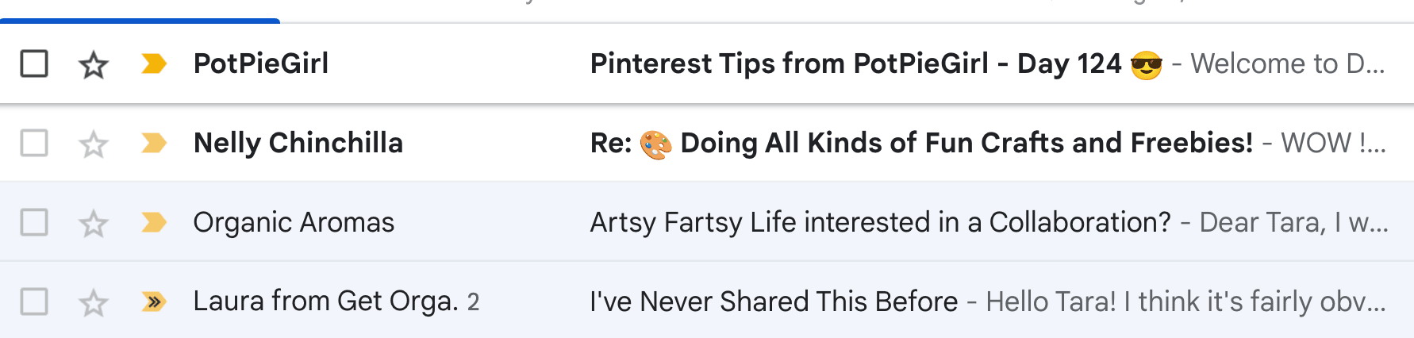Open I've Never Shared This Before email
Viewport: 1414px width, 338px height.
click(774, 302)
